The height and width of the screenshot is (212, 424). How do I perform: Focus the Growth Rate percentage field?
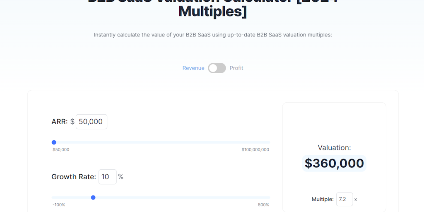click(107, 177)
